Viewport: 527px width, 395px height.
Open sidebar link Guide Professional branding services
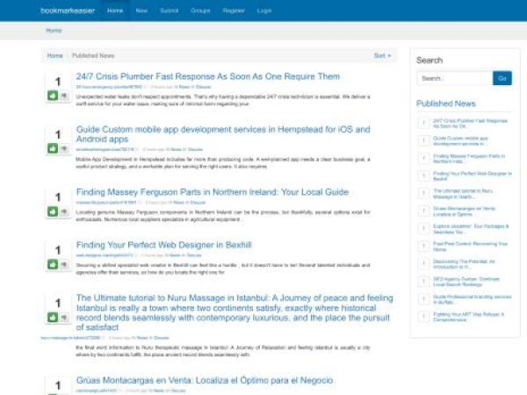473,299
